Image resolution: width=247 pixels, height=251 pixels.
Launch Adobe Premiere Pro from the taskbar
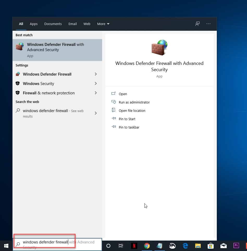pyautogui.click(x=236, y=246)
